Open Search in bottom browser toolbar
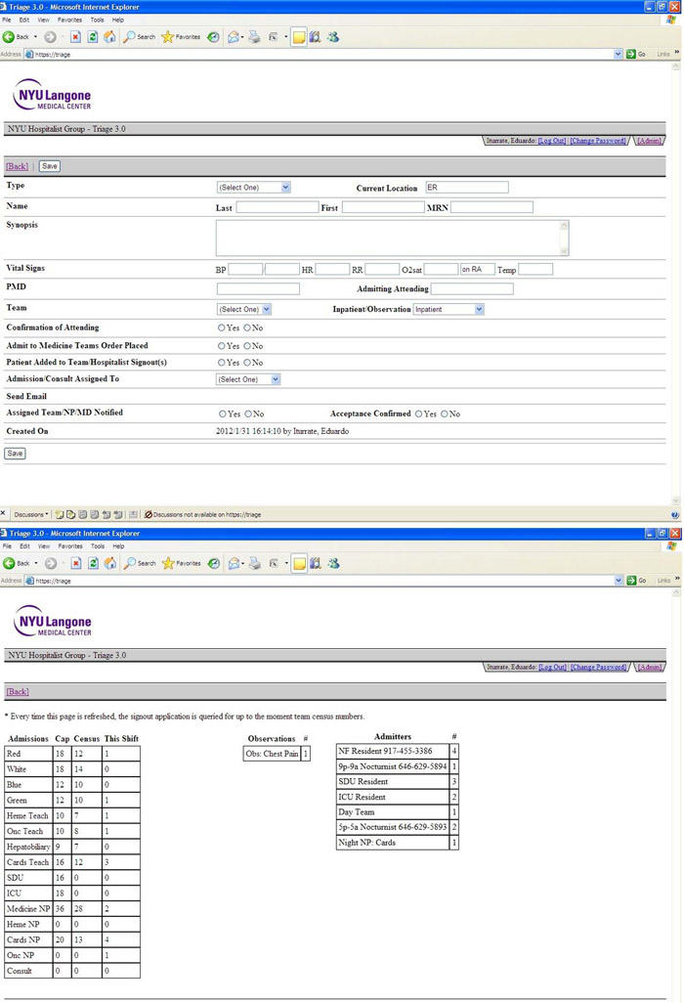 tap(140, 563)
